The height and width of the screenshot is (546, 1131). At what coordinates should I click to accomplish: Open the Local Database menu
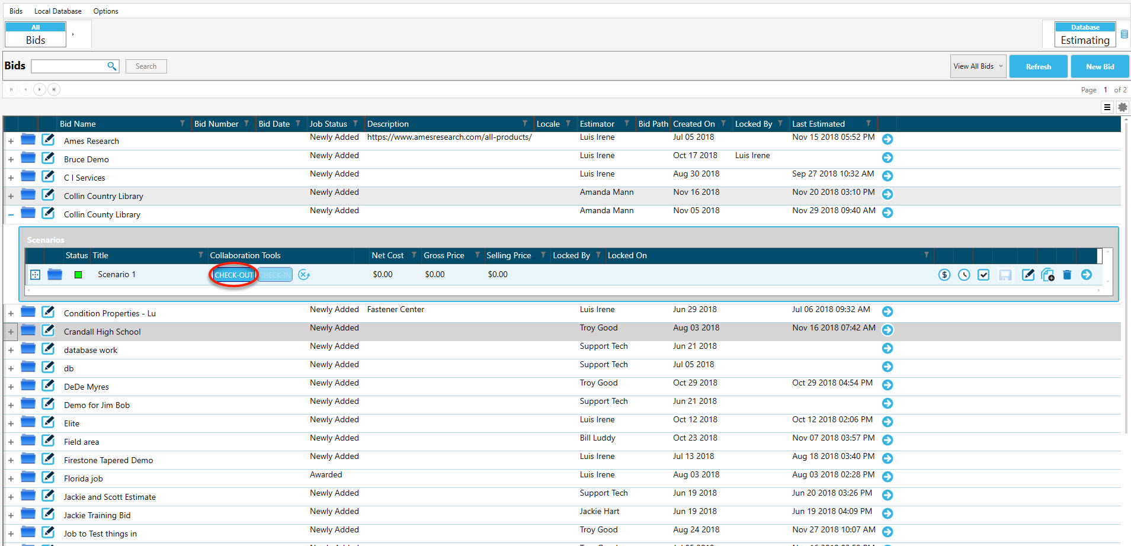58,11
